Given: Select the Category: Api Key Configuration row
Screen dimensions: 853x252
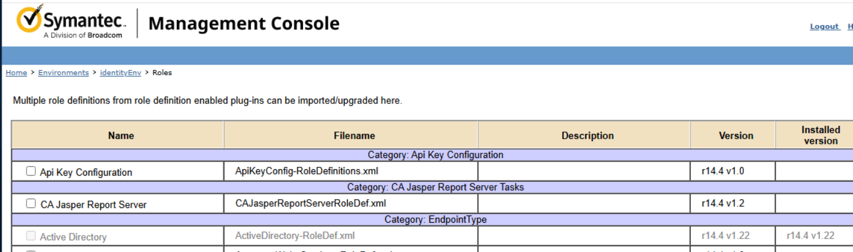Looking at the screenshot, I should tap(435, 155).
